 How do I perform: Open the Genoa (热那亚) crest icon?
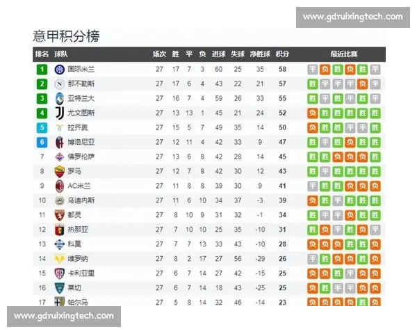point(59,230)
